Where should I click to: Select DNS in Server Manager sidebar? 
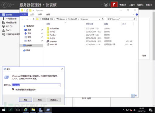coord(10,30)
